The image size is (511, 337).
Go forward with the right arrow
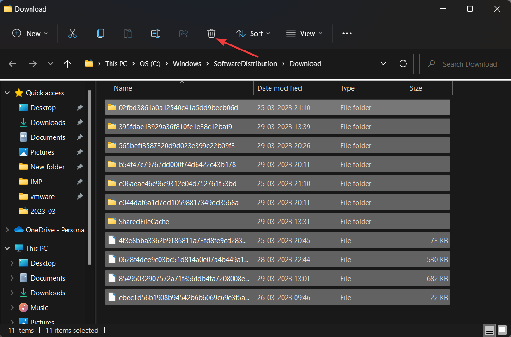pyautogui.click(x=32, y=63)
